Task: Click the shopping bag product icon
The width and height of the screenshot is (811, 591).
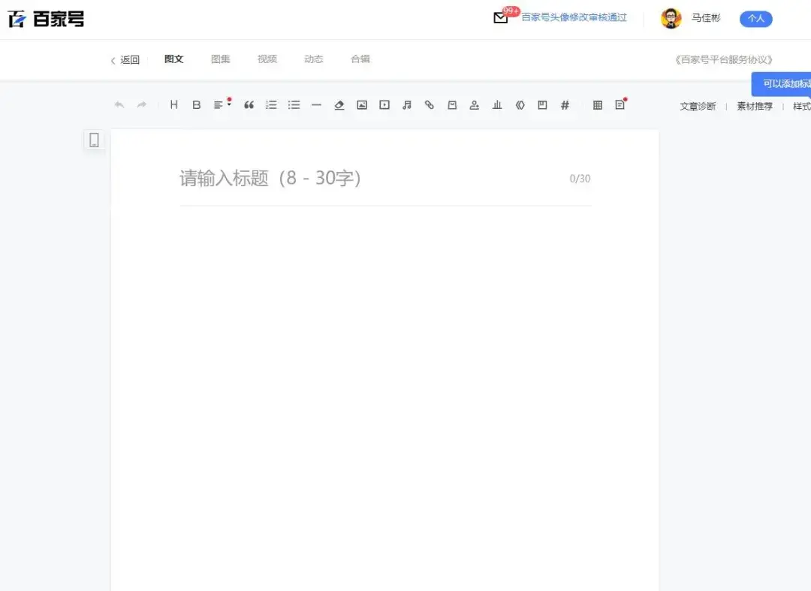Action: tap(452, 105)
